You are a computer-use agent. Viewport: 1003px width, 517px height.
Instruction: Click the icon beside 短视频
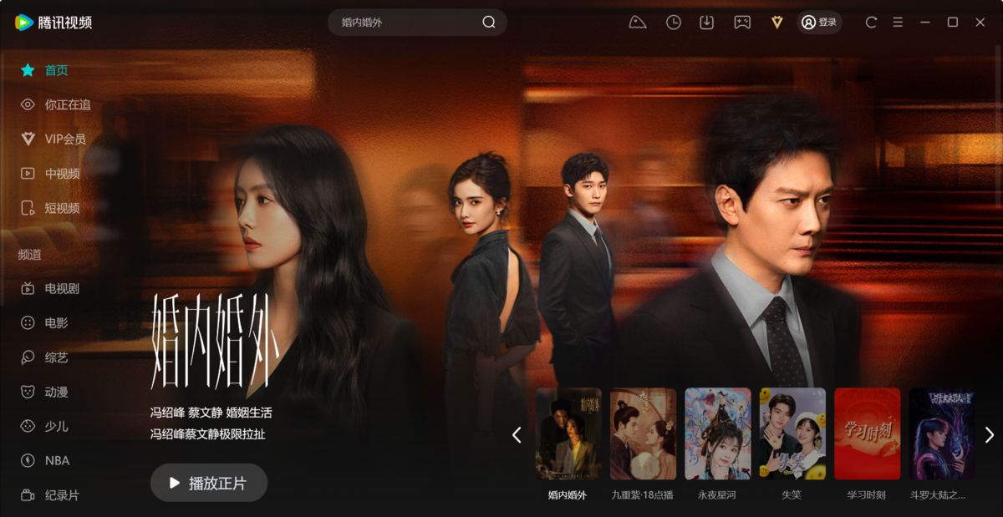point(28,208)
